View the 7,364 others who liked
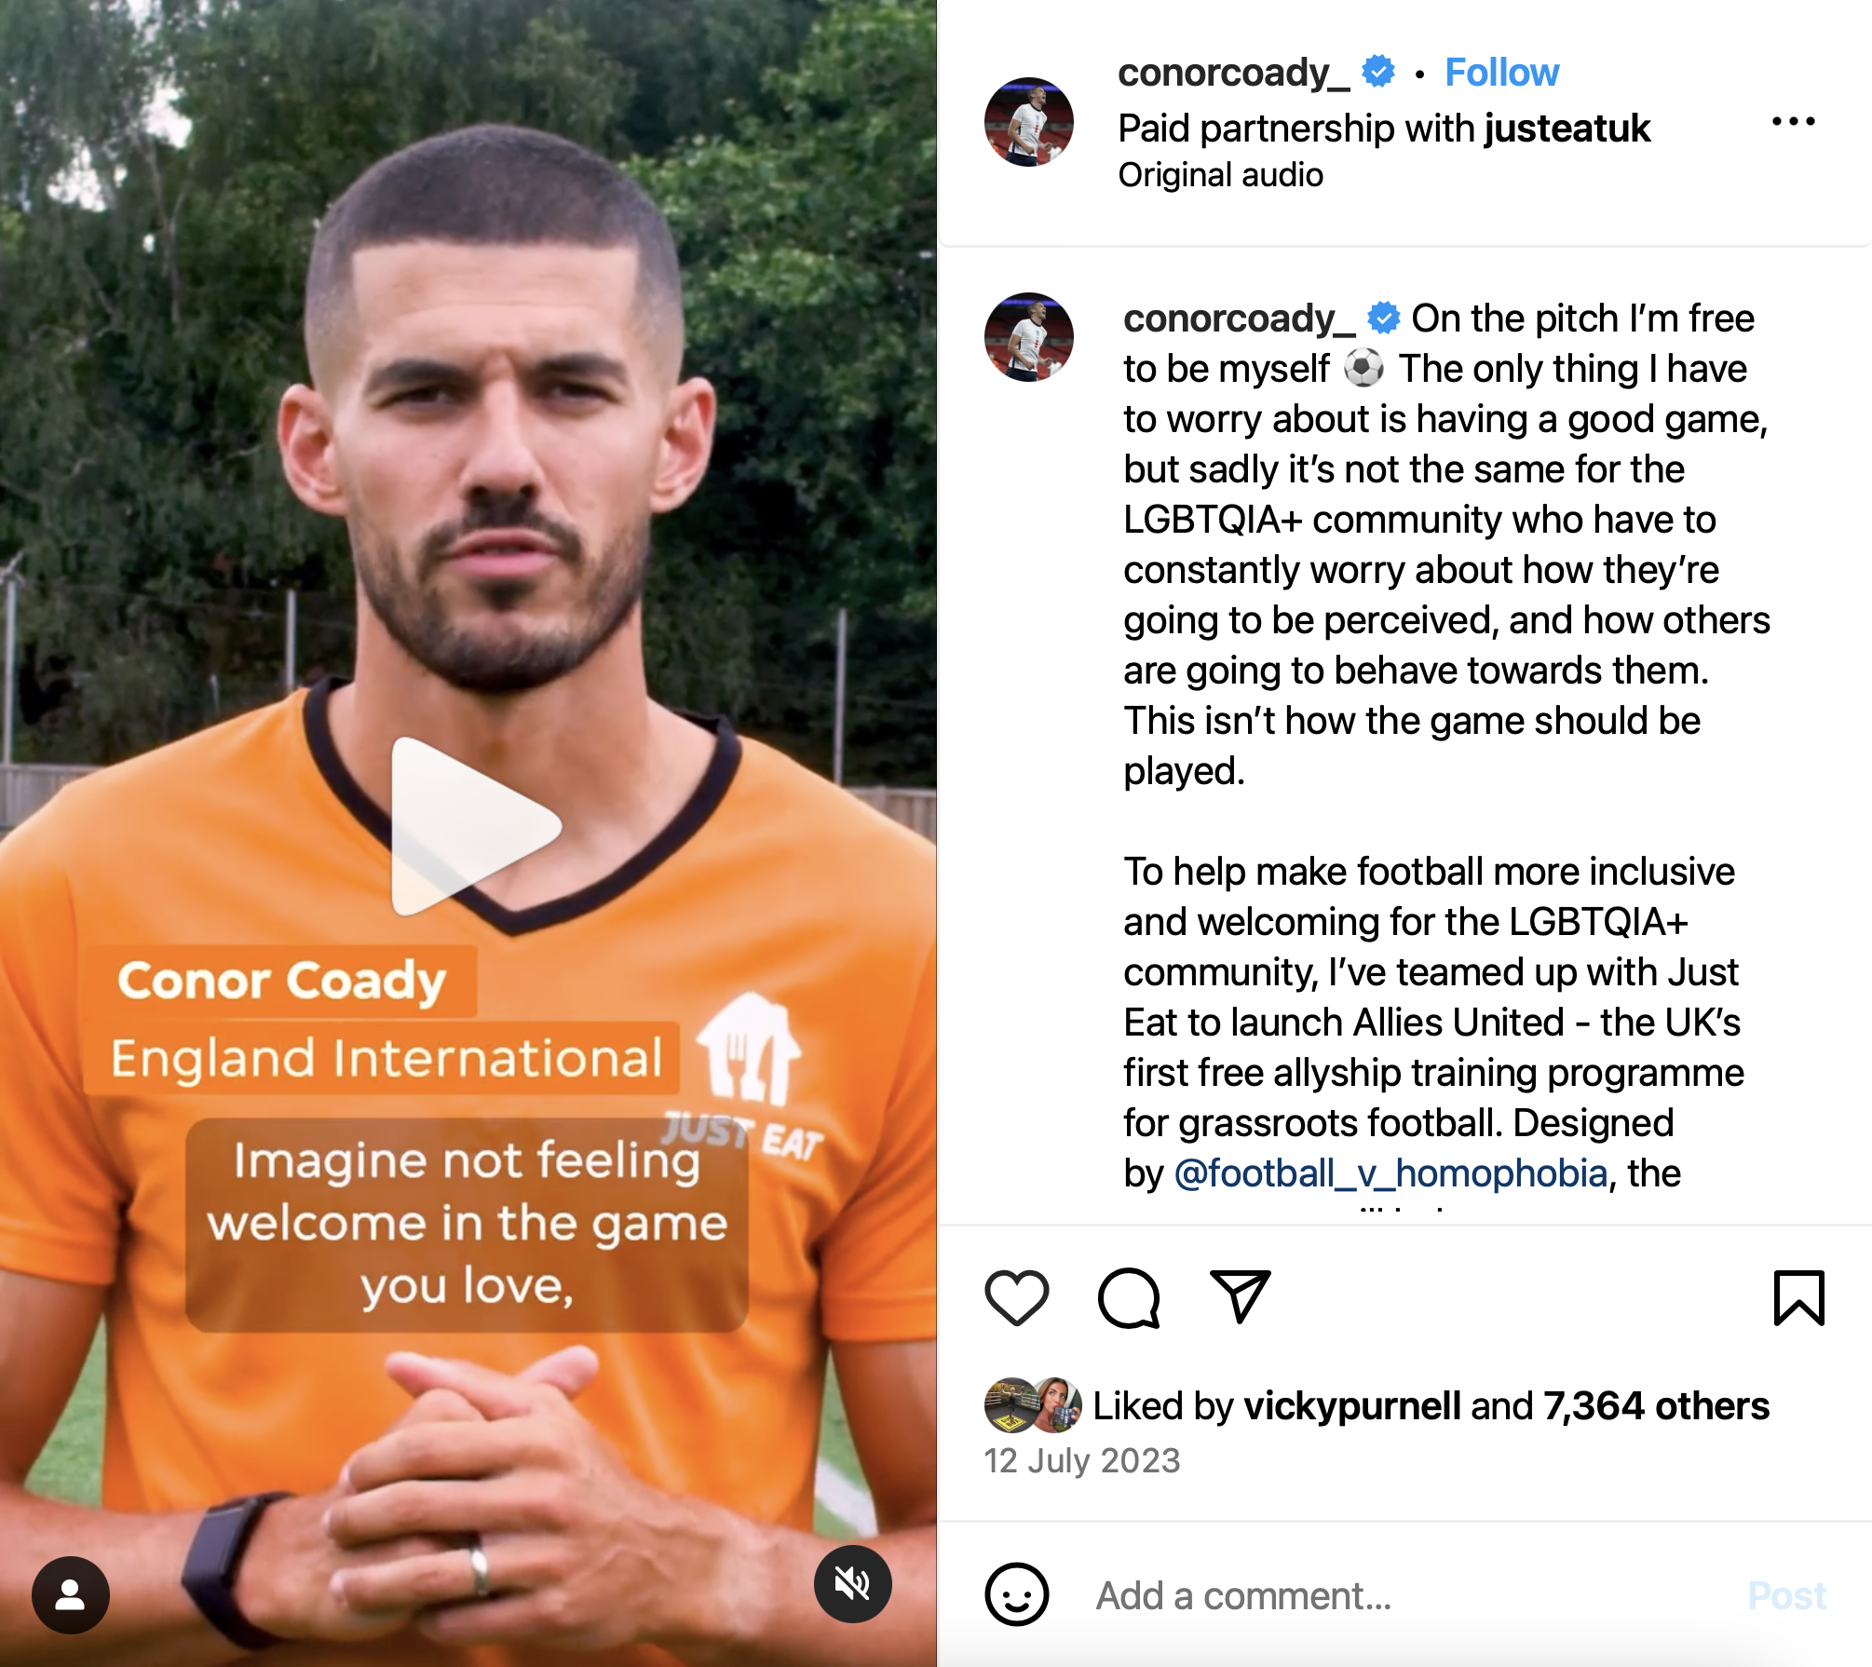Screen dimensions: 1872x1667 click(x=1656, y=1406)
